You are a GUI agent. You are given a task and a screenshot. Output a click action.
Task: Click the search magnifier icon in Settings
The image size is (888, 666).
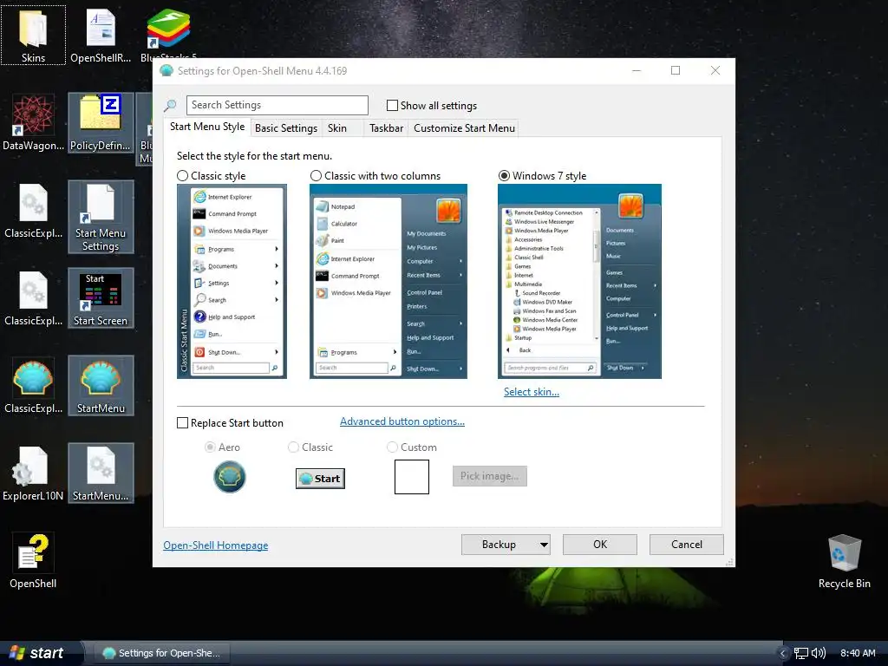coord(170,105)
